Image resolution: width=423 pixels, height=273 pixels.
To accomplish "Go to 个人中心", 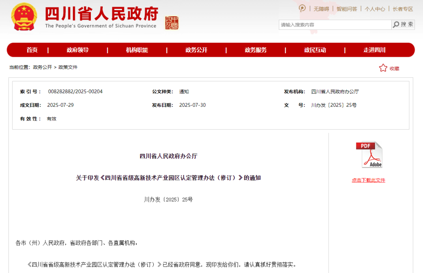I will (x=375, y=9).
